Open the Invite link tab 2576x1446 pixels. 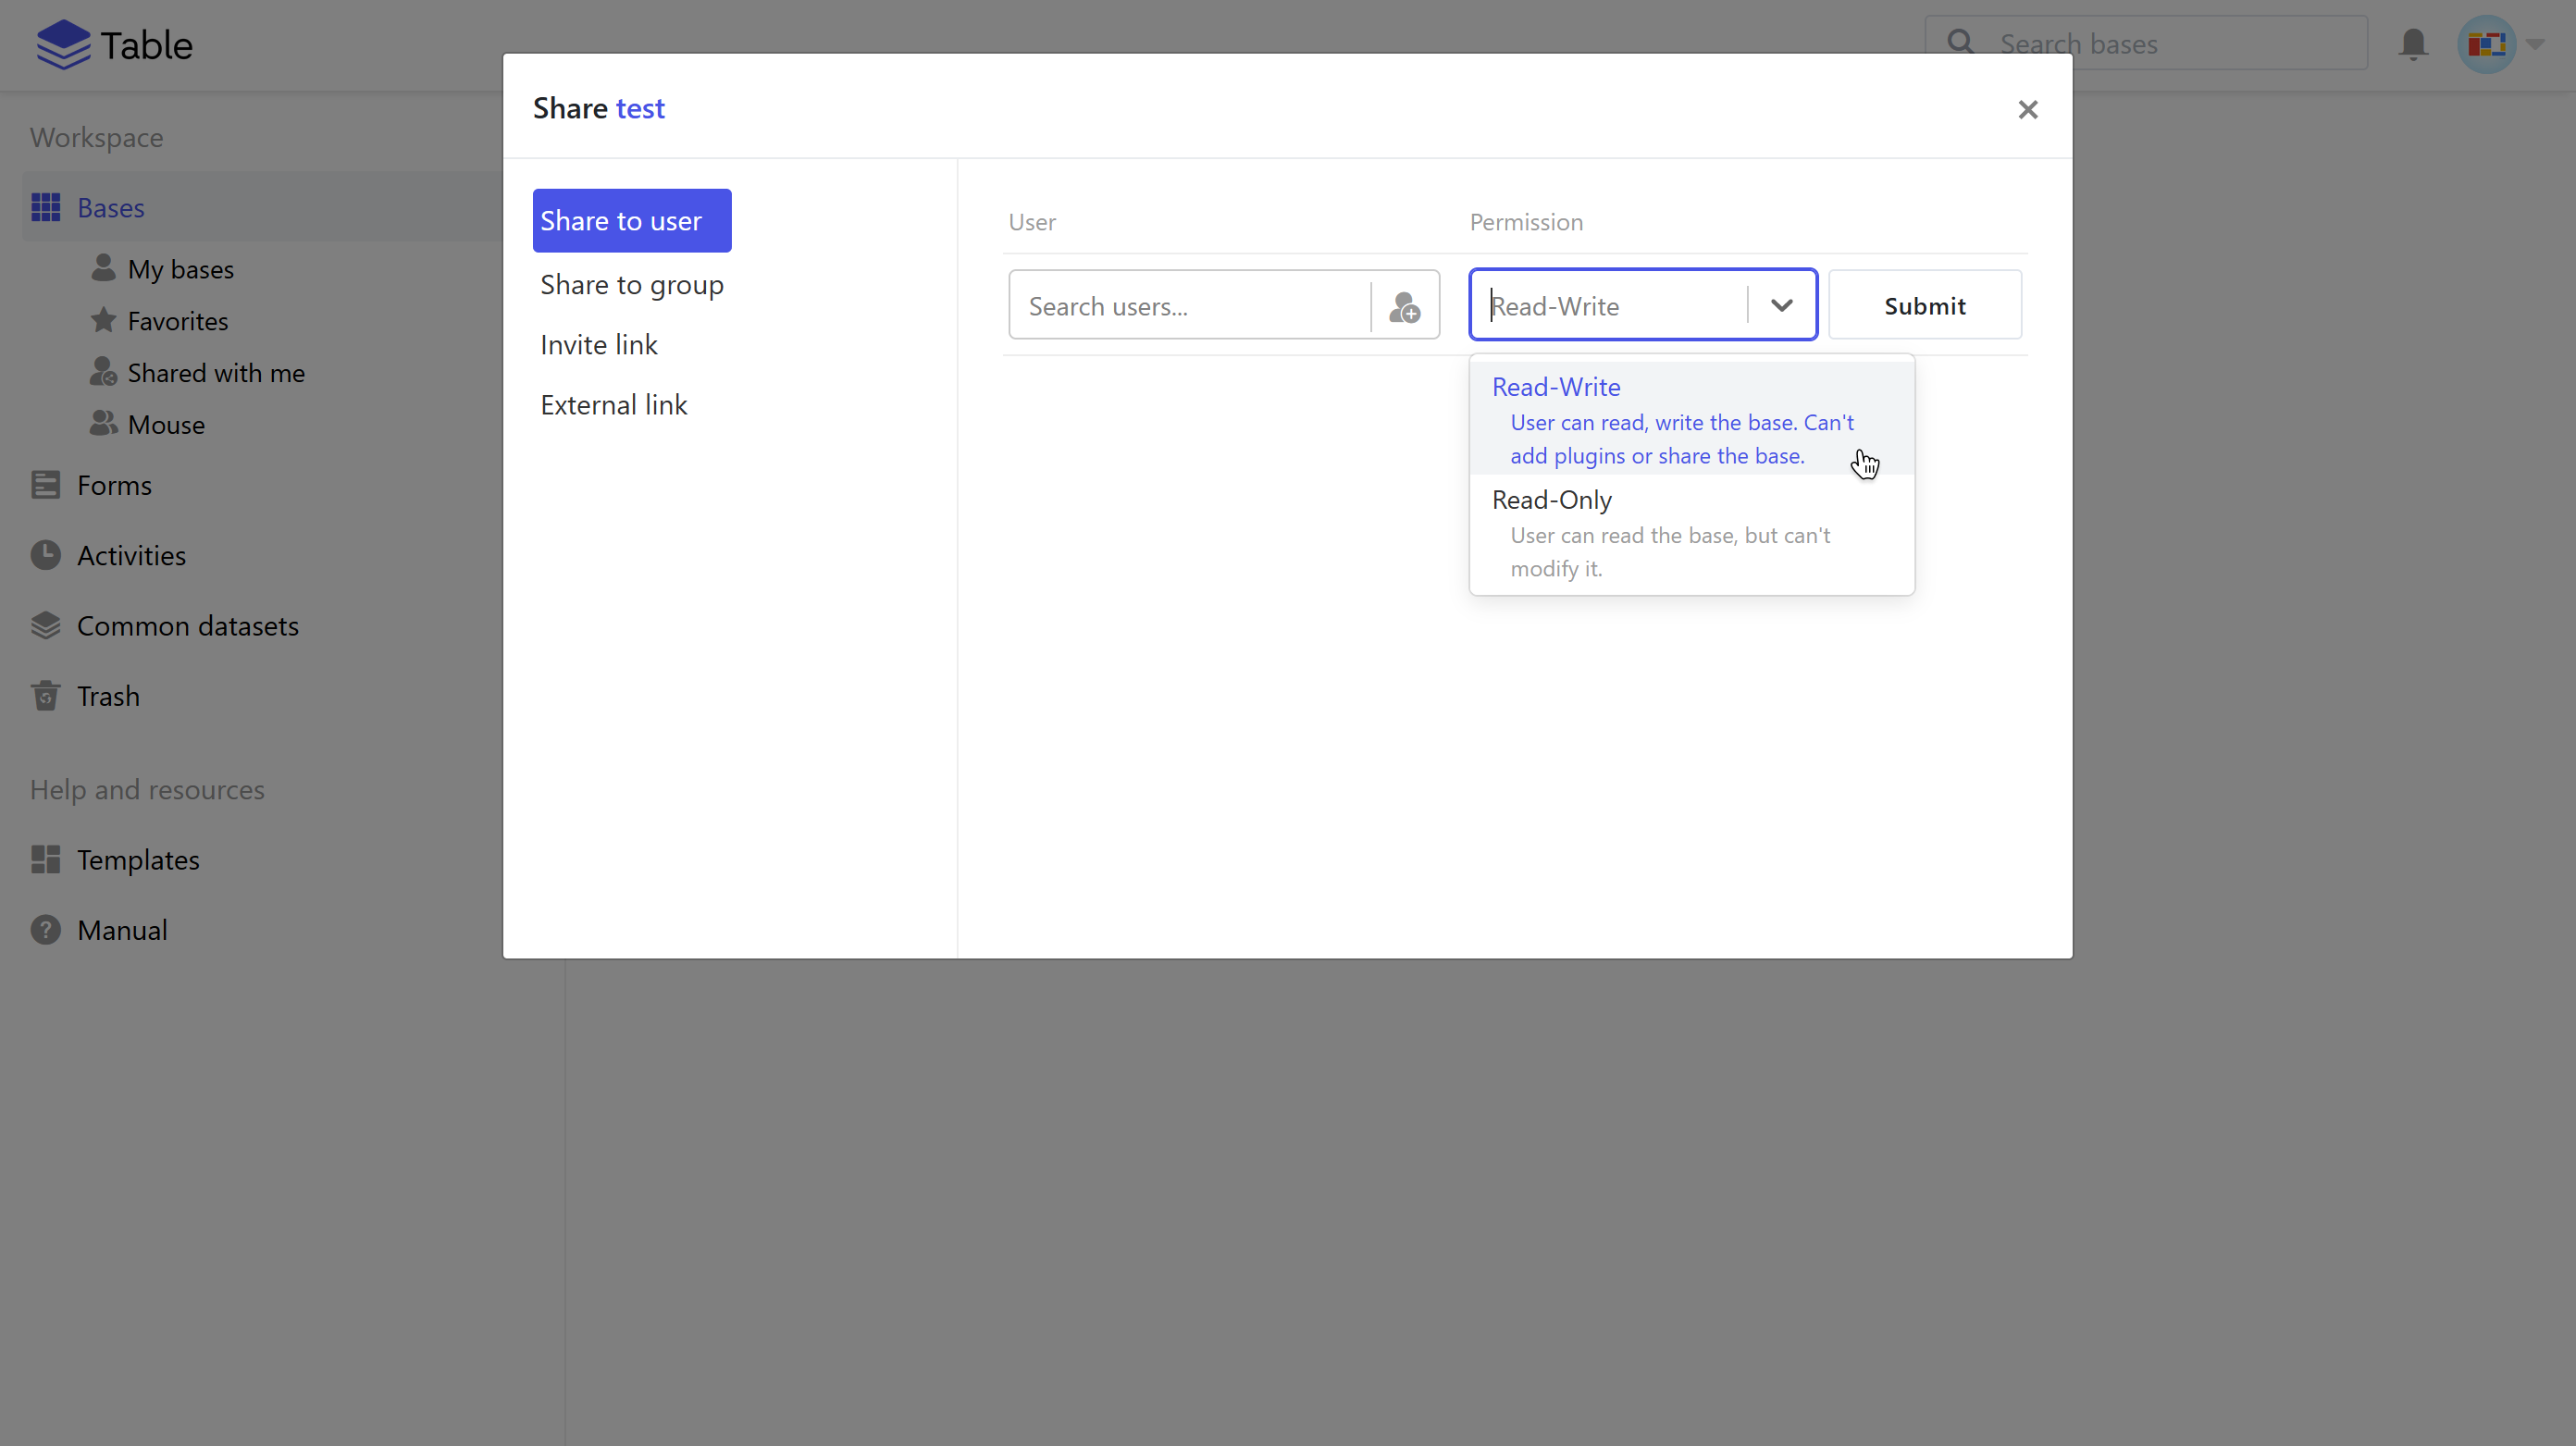pyautogui.click(x=598, y=345)
